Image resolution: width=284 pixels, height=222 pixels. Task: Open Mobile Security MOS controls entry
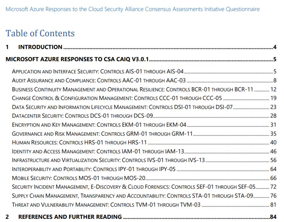144,178
